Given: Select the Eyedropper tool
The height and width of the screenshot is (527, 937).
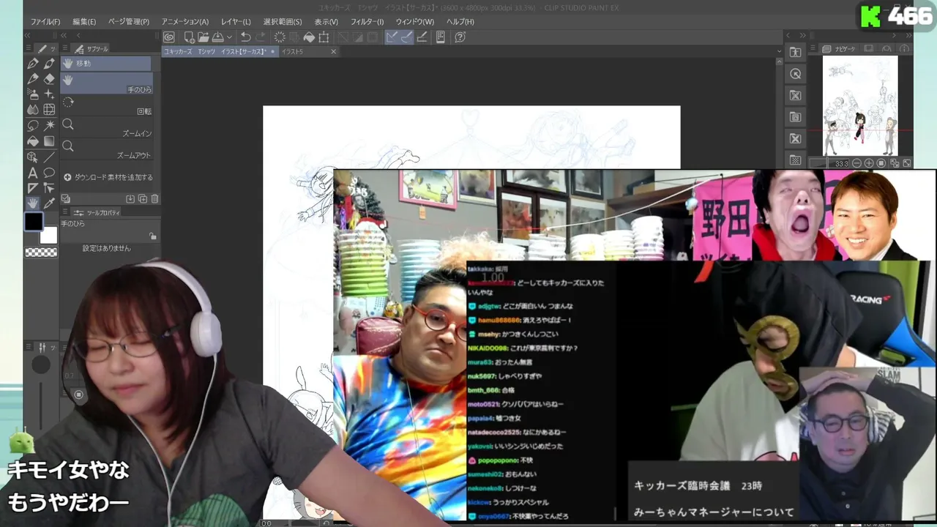Looking at the screenshot, I should click(49, 203).
